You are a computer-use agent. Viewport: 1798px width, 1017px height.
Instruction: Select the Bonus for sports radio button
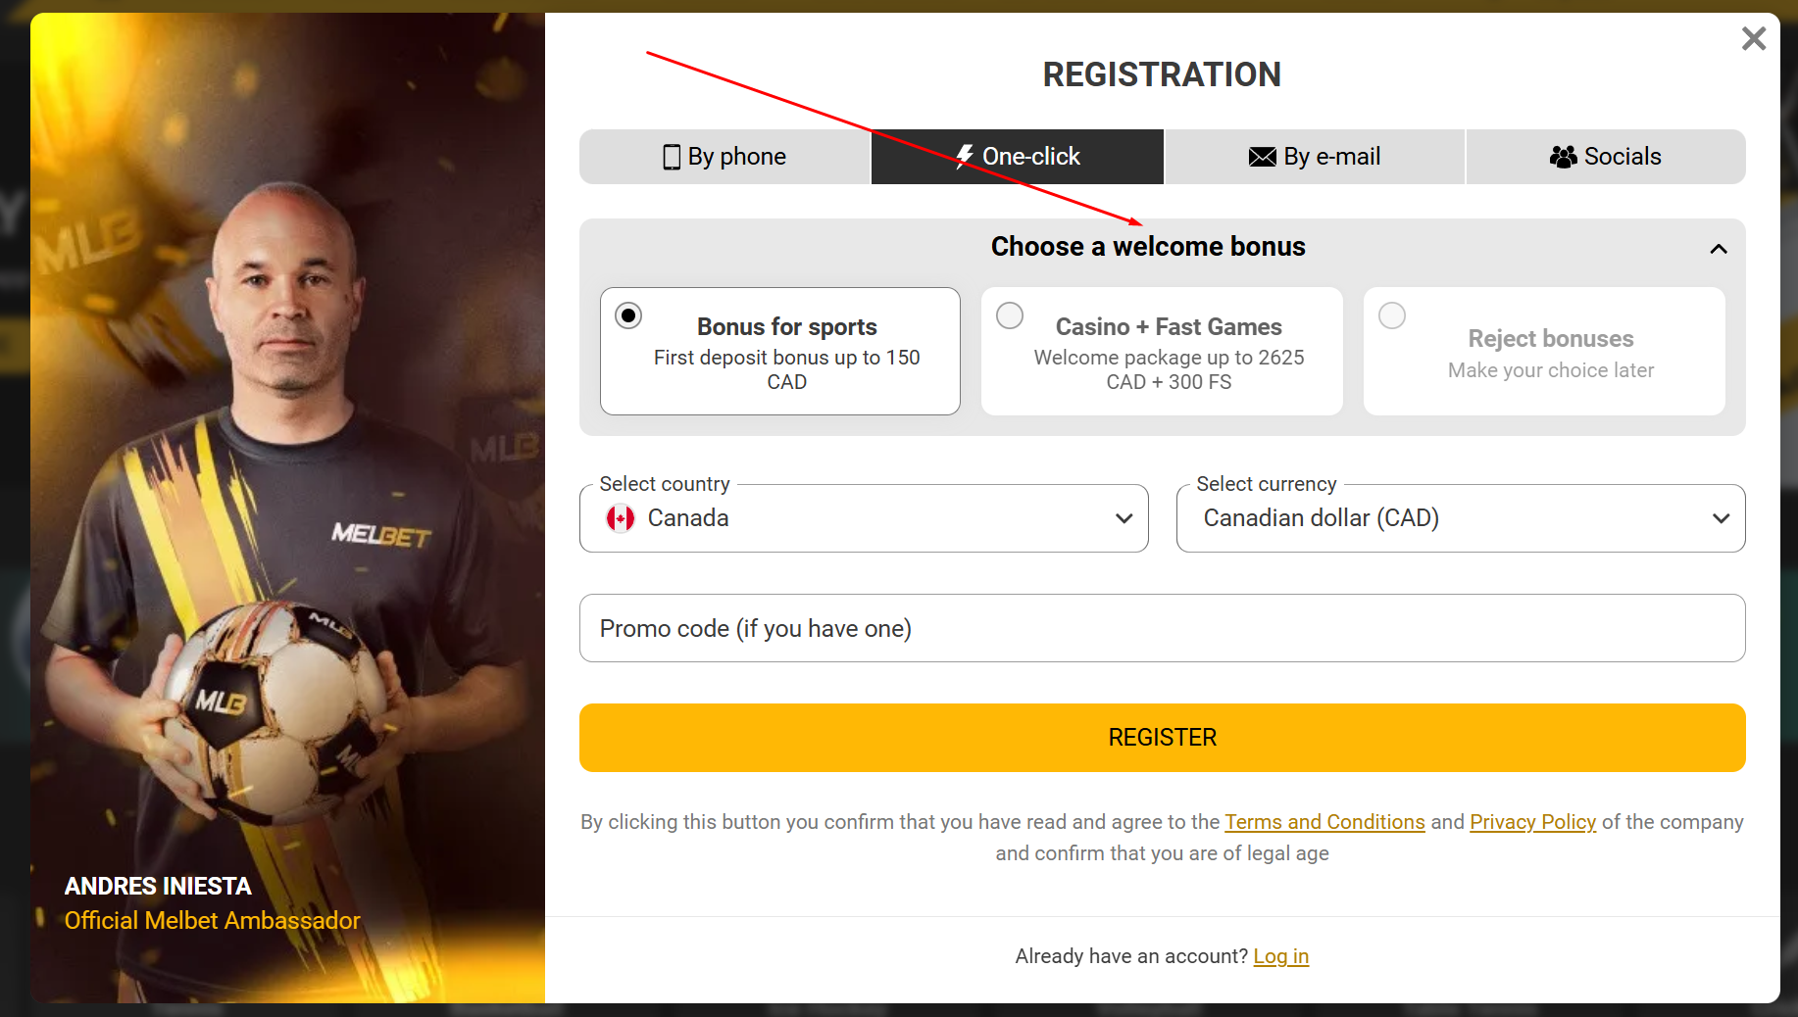click(x=628, y=315)
